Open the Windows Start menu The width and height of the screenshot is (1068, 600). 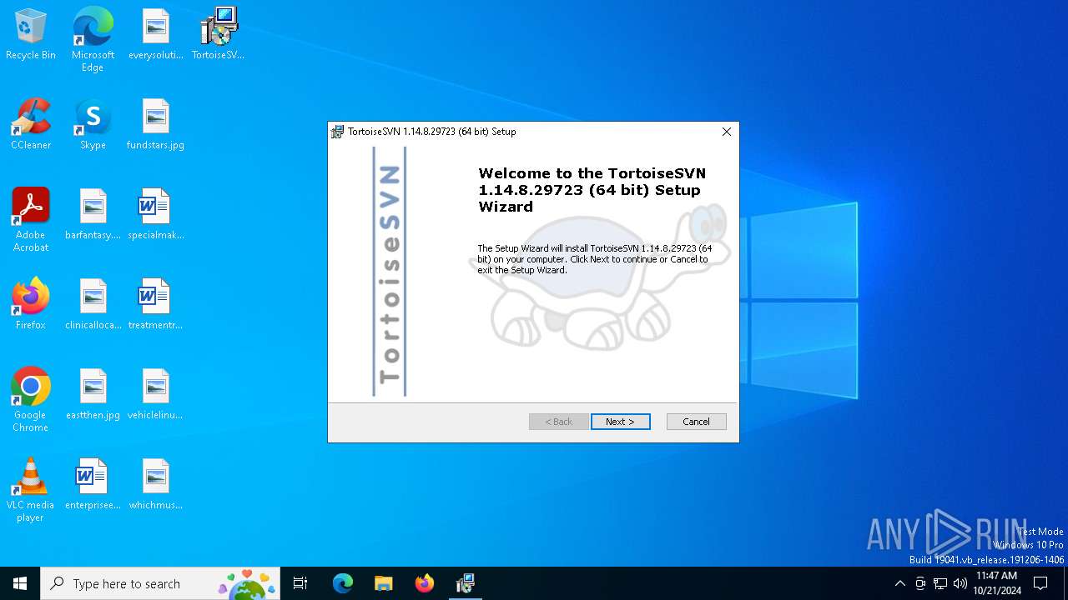pos(20,583)
